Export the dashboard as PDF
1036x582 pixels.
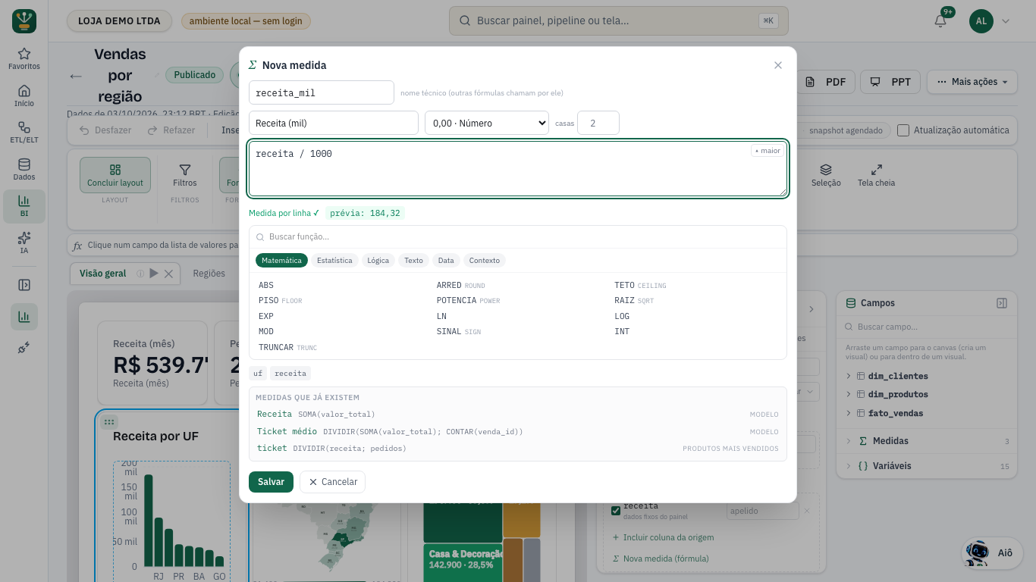click(826, 82)
